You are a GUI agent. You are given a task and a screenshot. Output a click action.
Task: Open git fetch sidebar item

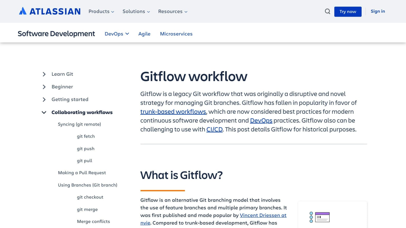pos(86,136)
